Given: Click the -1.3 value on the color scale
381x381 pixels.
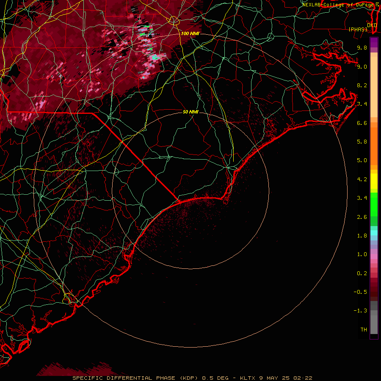Looking at the screenshot, I should [360, 311].
